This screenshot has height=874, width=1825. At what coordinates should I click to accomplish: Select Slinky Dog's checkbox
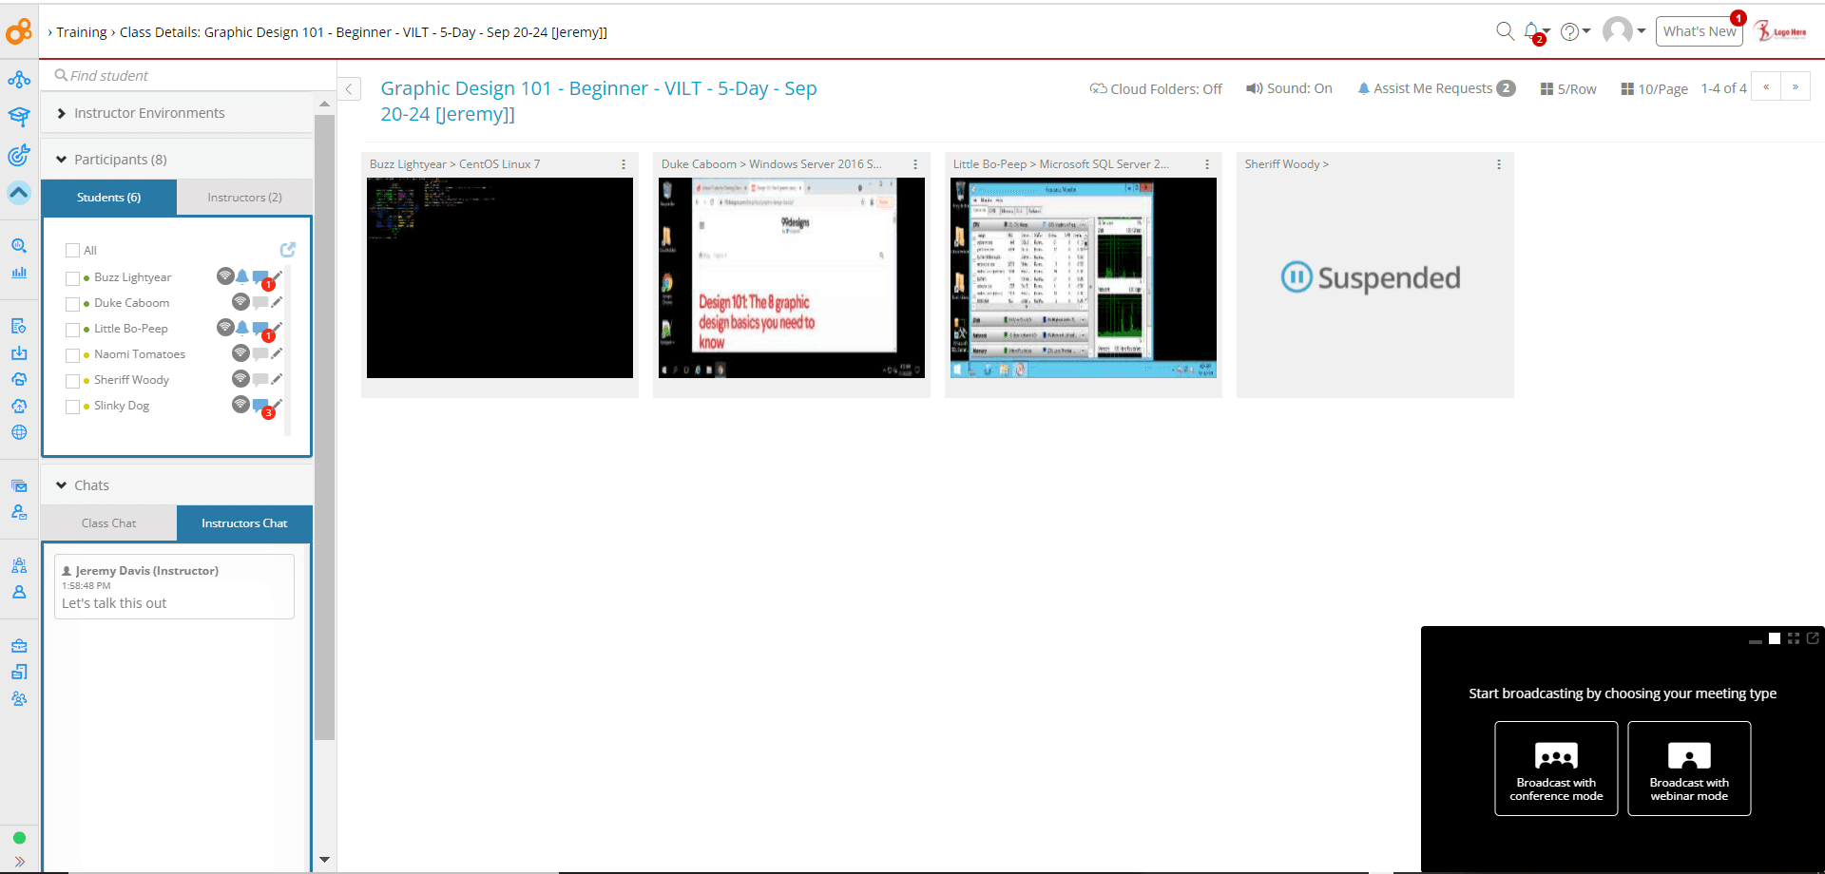point(73,406)
